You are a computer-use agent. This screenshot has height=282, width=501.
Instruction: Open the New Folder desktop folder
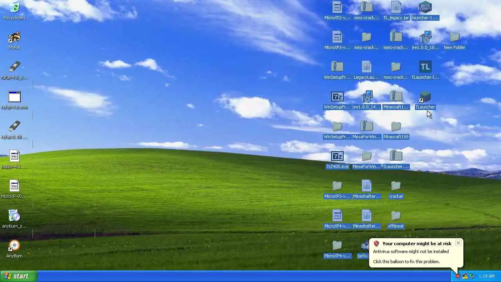[454, 40]
